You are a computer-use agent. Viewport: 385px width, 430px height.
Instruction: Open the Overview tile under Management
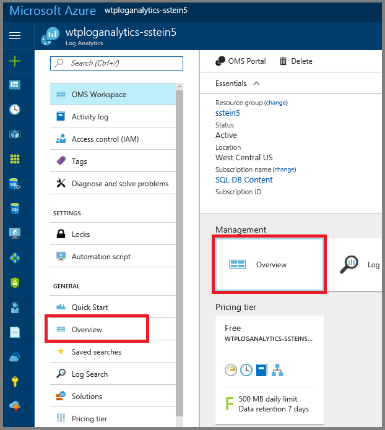(x=269, y=264)
